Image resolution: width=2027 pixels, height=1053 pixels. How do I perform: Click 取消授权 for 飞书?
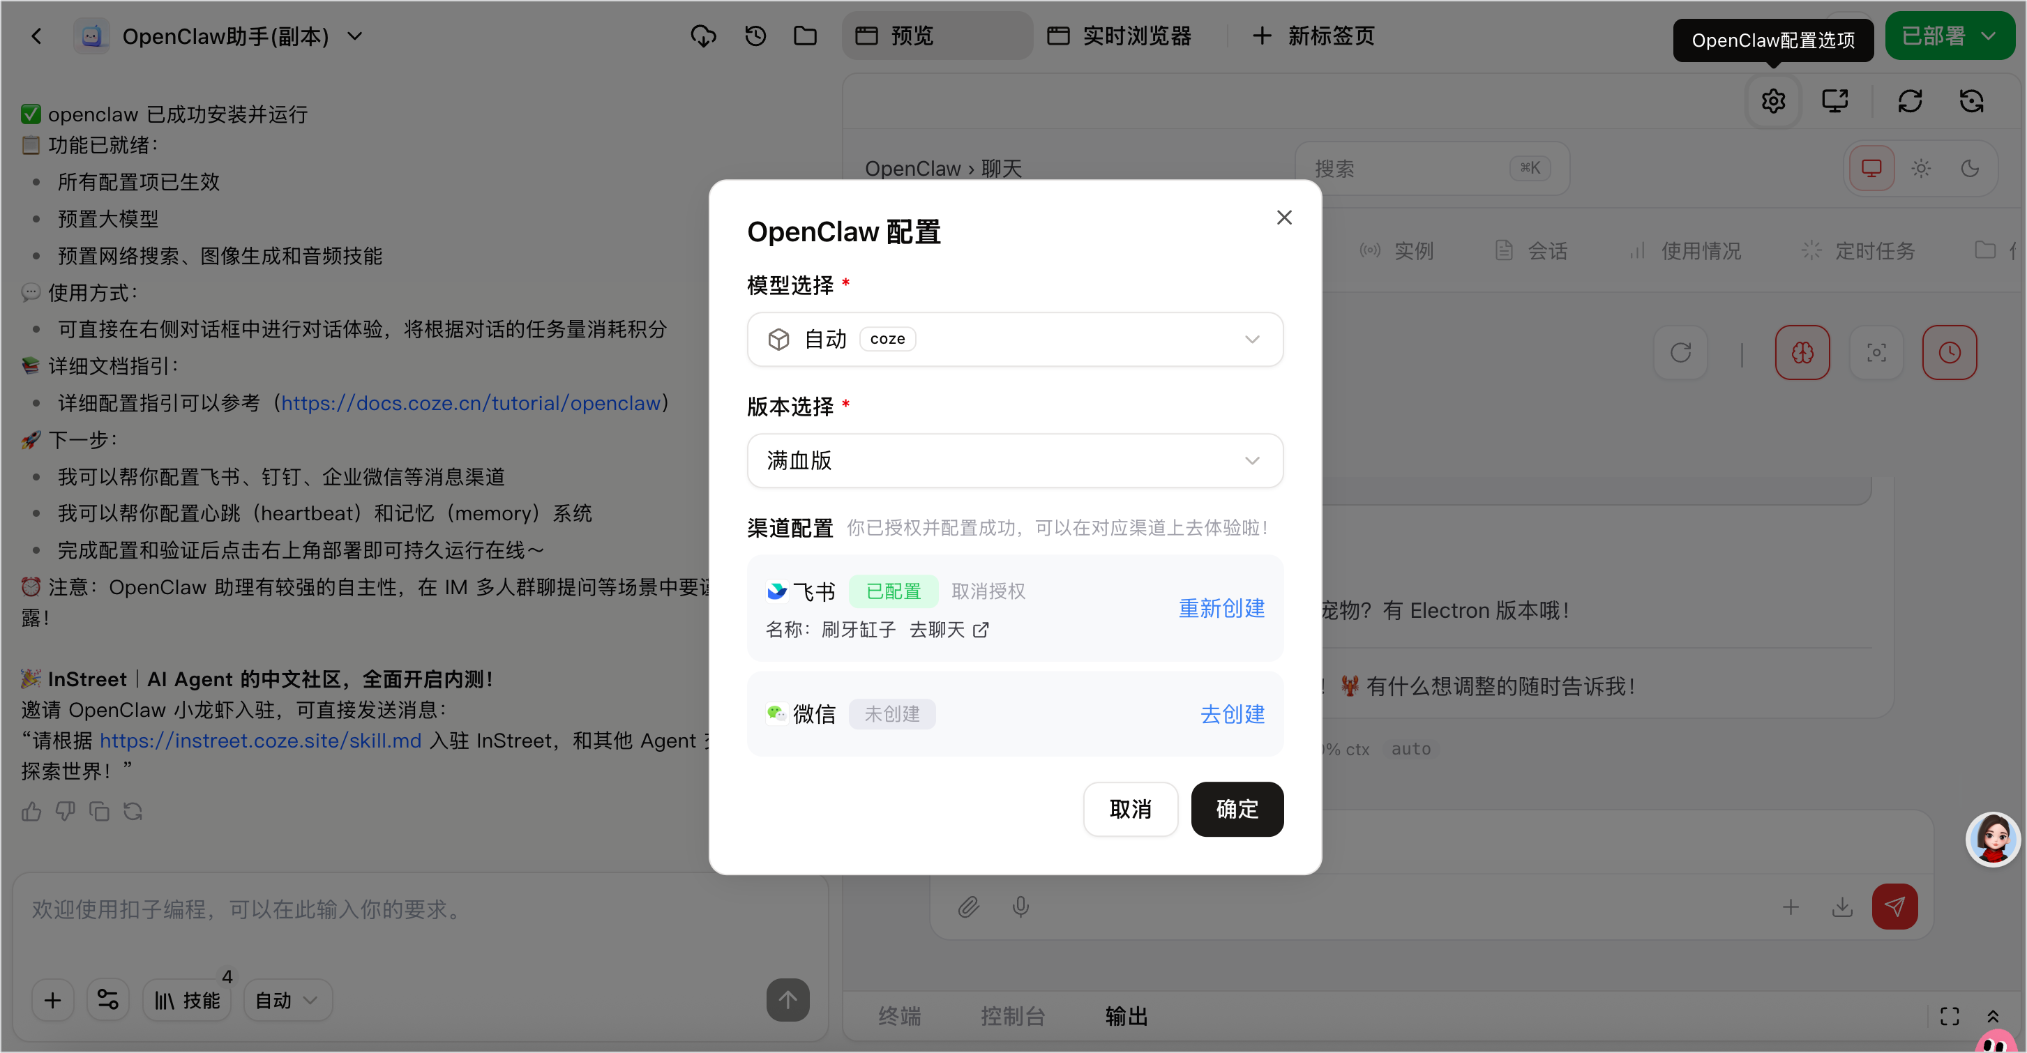click(x=988, y=591)
